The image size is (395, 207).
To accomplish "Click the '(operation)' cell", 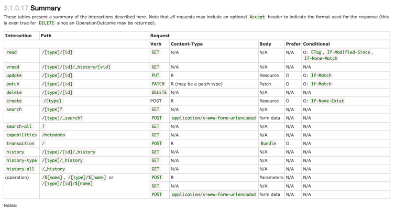I will (x=17, y=178).
